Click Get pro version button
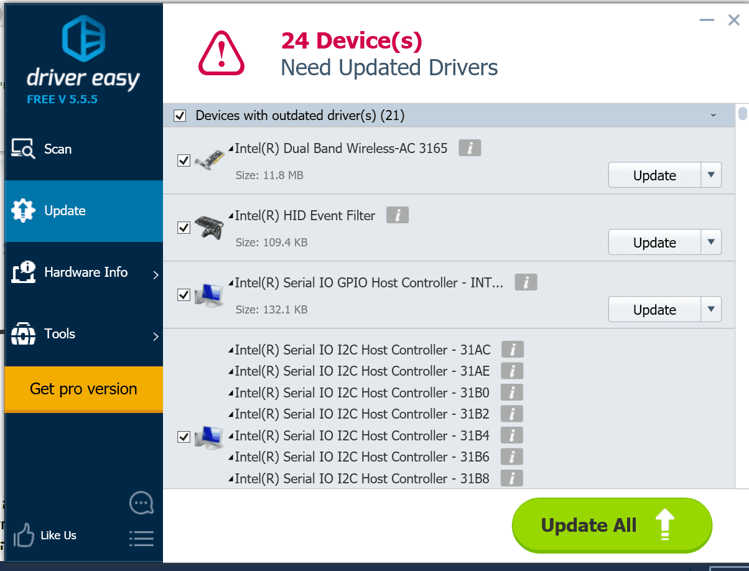This screenshot has height=571, width=749. tap(83, 389)
